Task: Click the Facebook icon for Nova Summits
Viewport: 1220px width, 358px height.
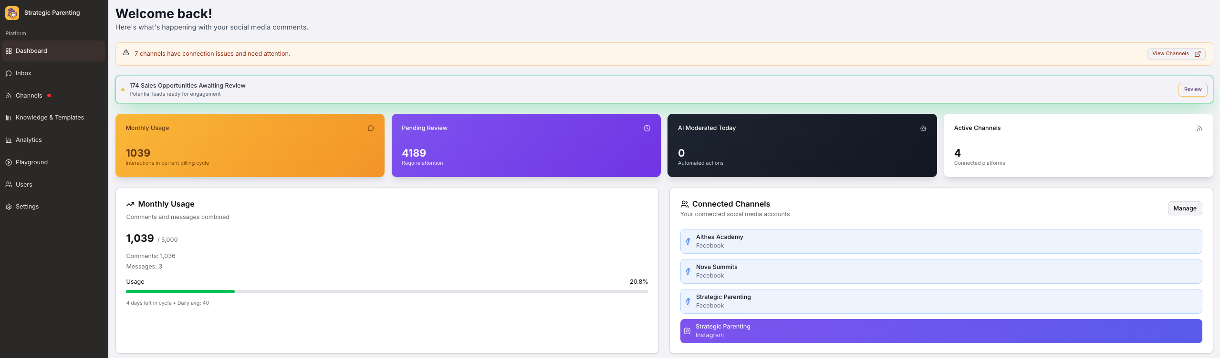Action: coord(688,271)
